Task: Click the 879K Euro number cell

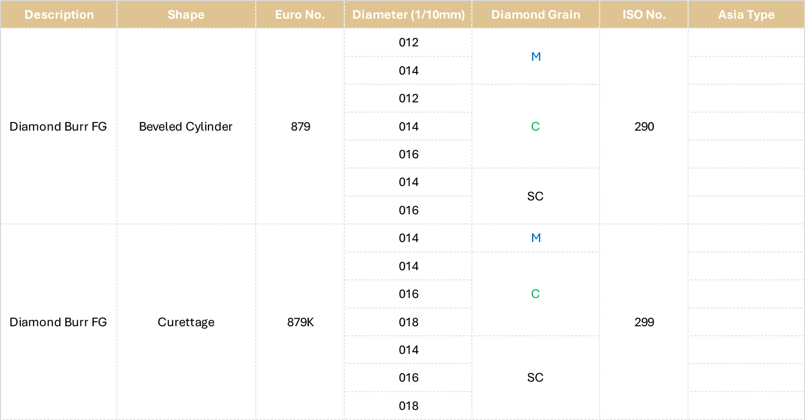Action: pyautogui.click(x=300, y=322)
